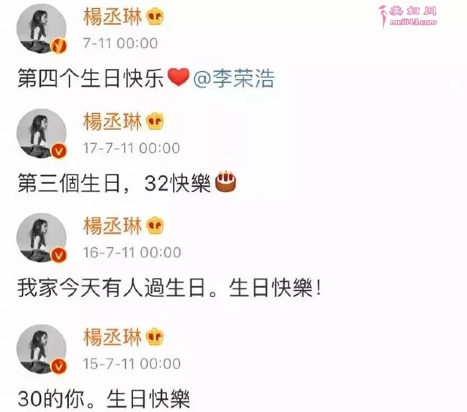Click verified V badge on 17-7-11 avatar

(59, 151)
